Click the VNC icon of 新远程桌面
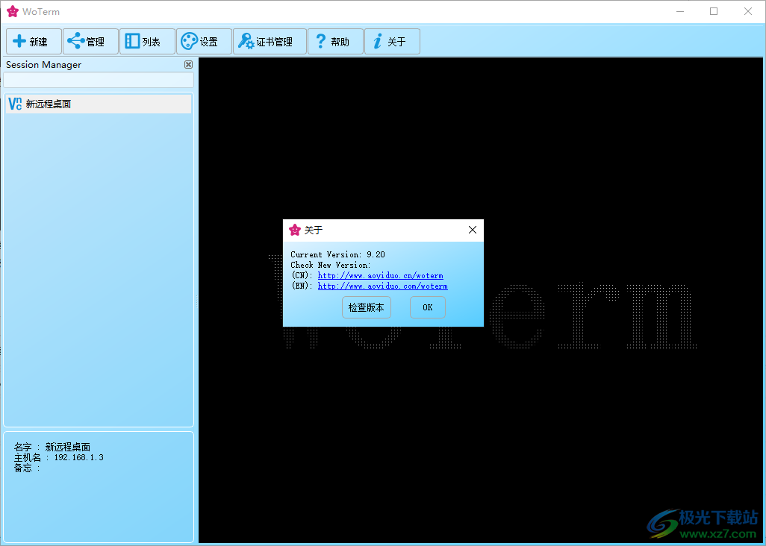The image size is (766, 546). (15, 104)
